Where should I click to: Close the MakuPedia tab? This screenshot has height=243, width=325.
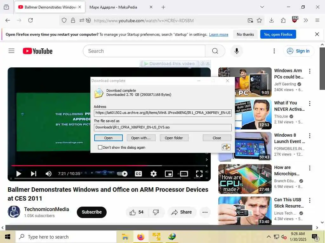click(151, 7)
